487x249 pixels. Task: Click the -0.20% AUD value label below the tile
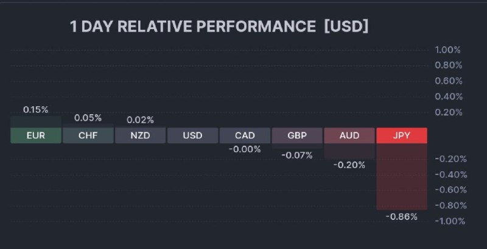pos(349,165)
